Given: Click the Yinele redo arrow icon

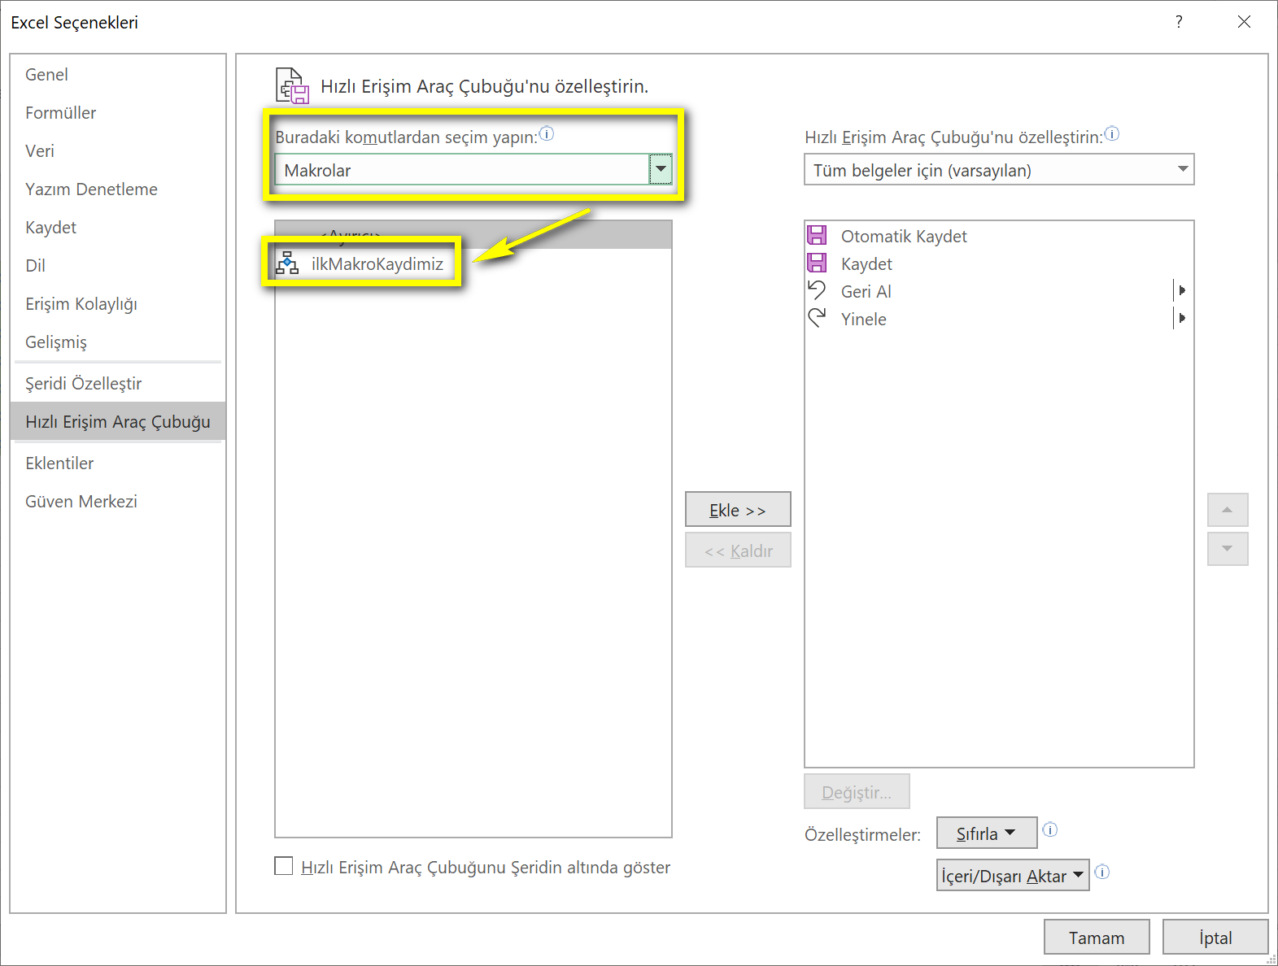Looking at the screenshot, I should click(817, 318).
